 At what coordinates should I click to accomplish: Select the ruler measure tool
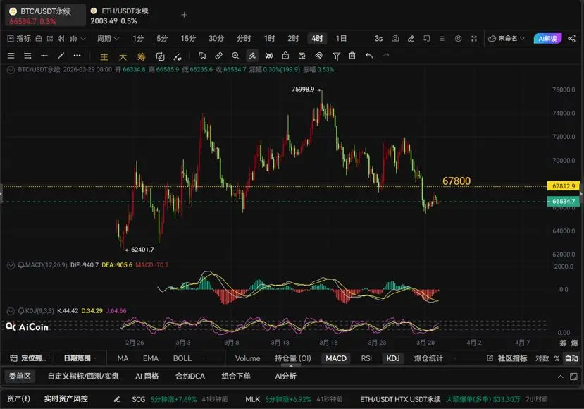click(x=218, y=56)
